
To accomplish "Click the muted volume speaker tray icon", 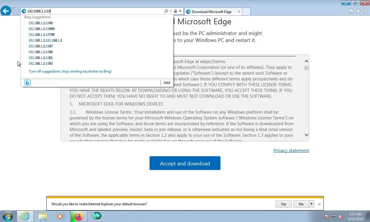I will 341,217.
